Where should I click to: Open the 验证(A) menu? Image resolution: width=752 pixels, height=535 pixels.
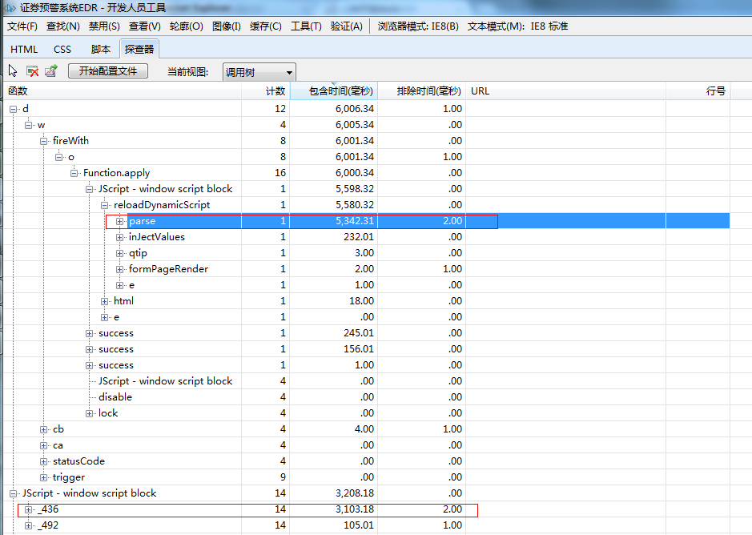click(346, 26)
